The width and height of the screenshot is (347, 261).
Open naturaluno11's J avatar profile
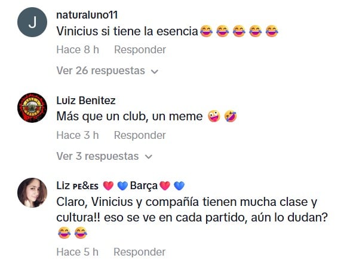click(32, 22)
